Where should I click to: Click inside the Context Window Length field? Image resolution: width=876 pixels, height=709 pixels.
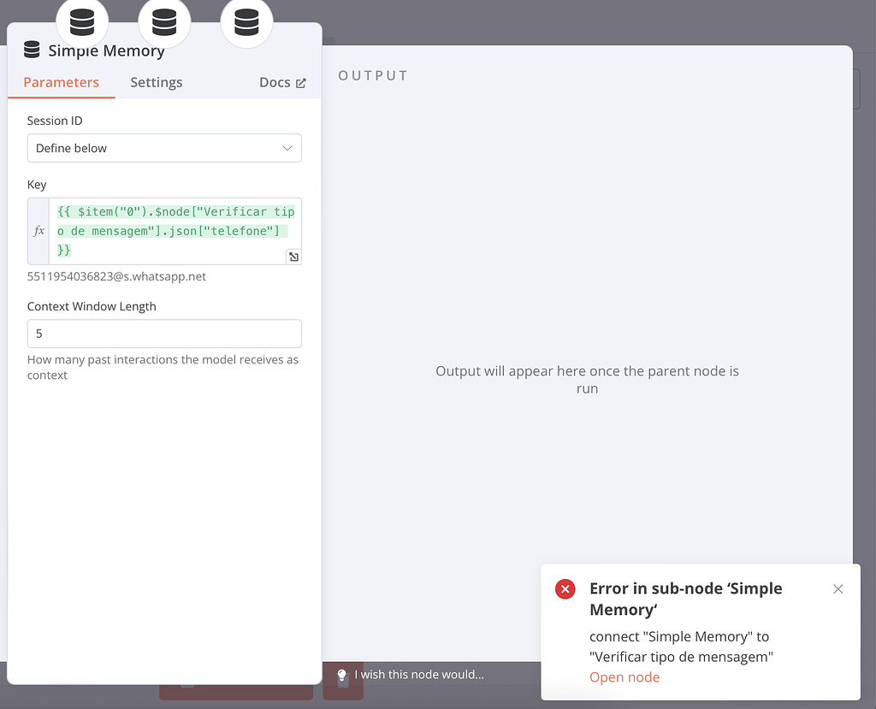[x=164, y=333]
